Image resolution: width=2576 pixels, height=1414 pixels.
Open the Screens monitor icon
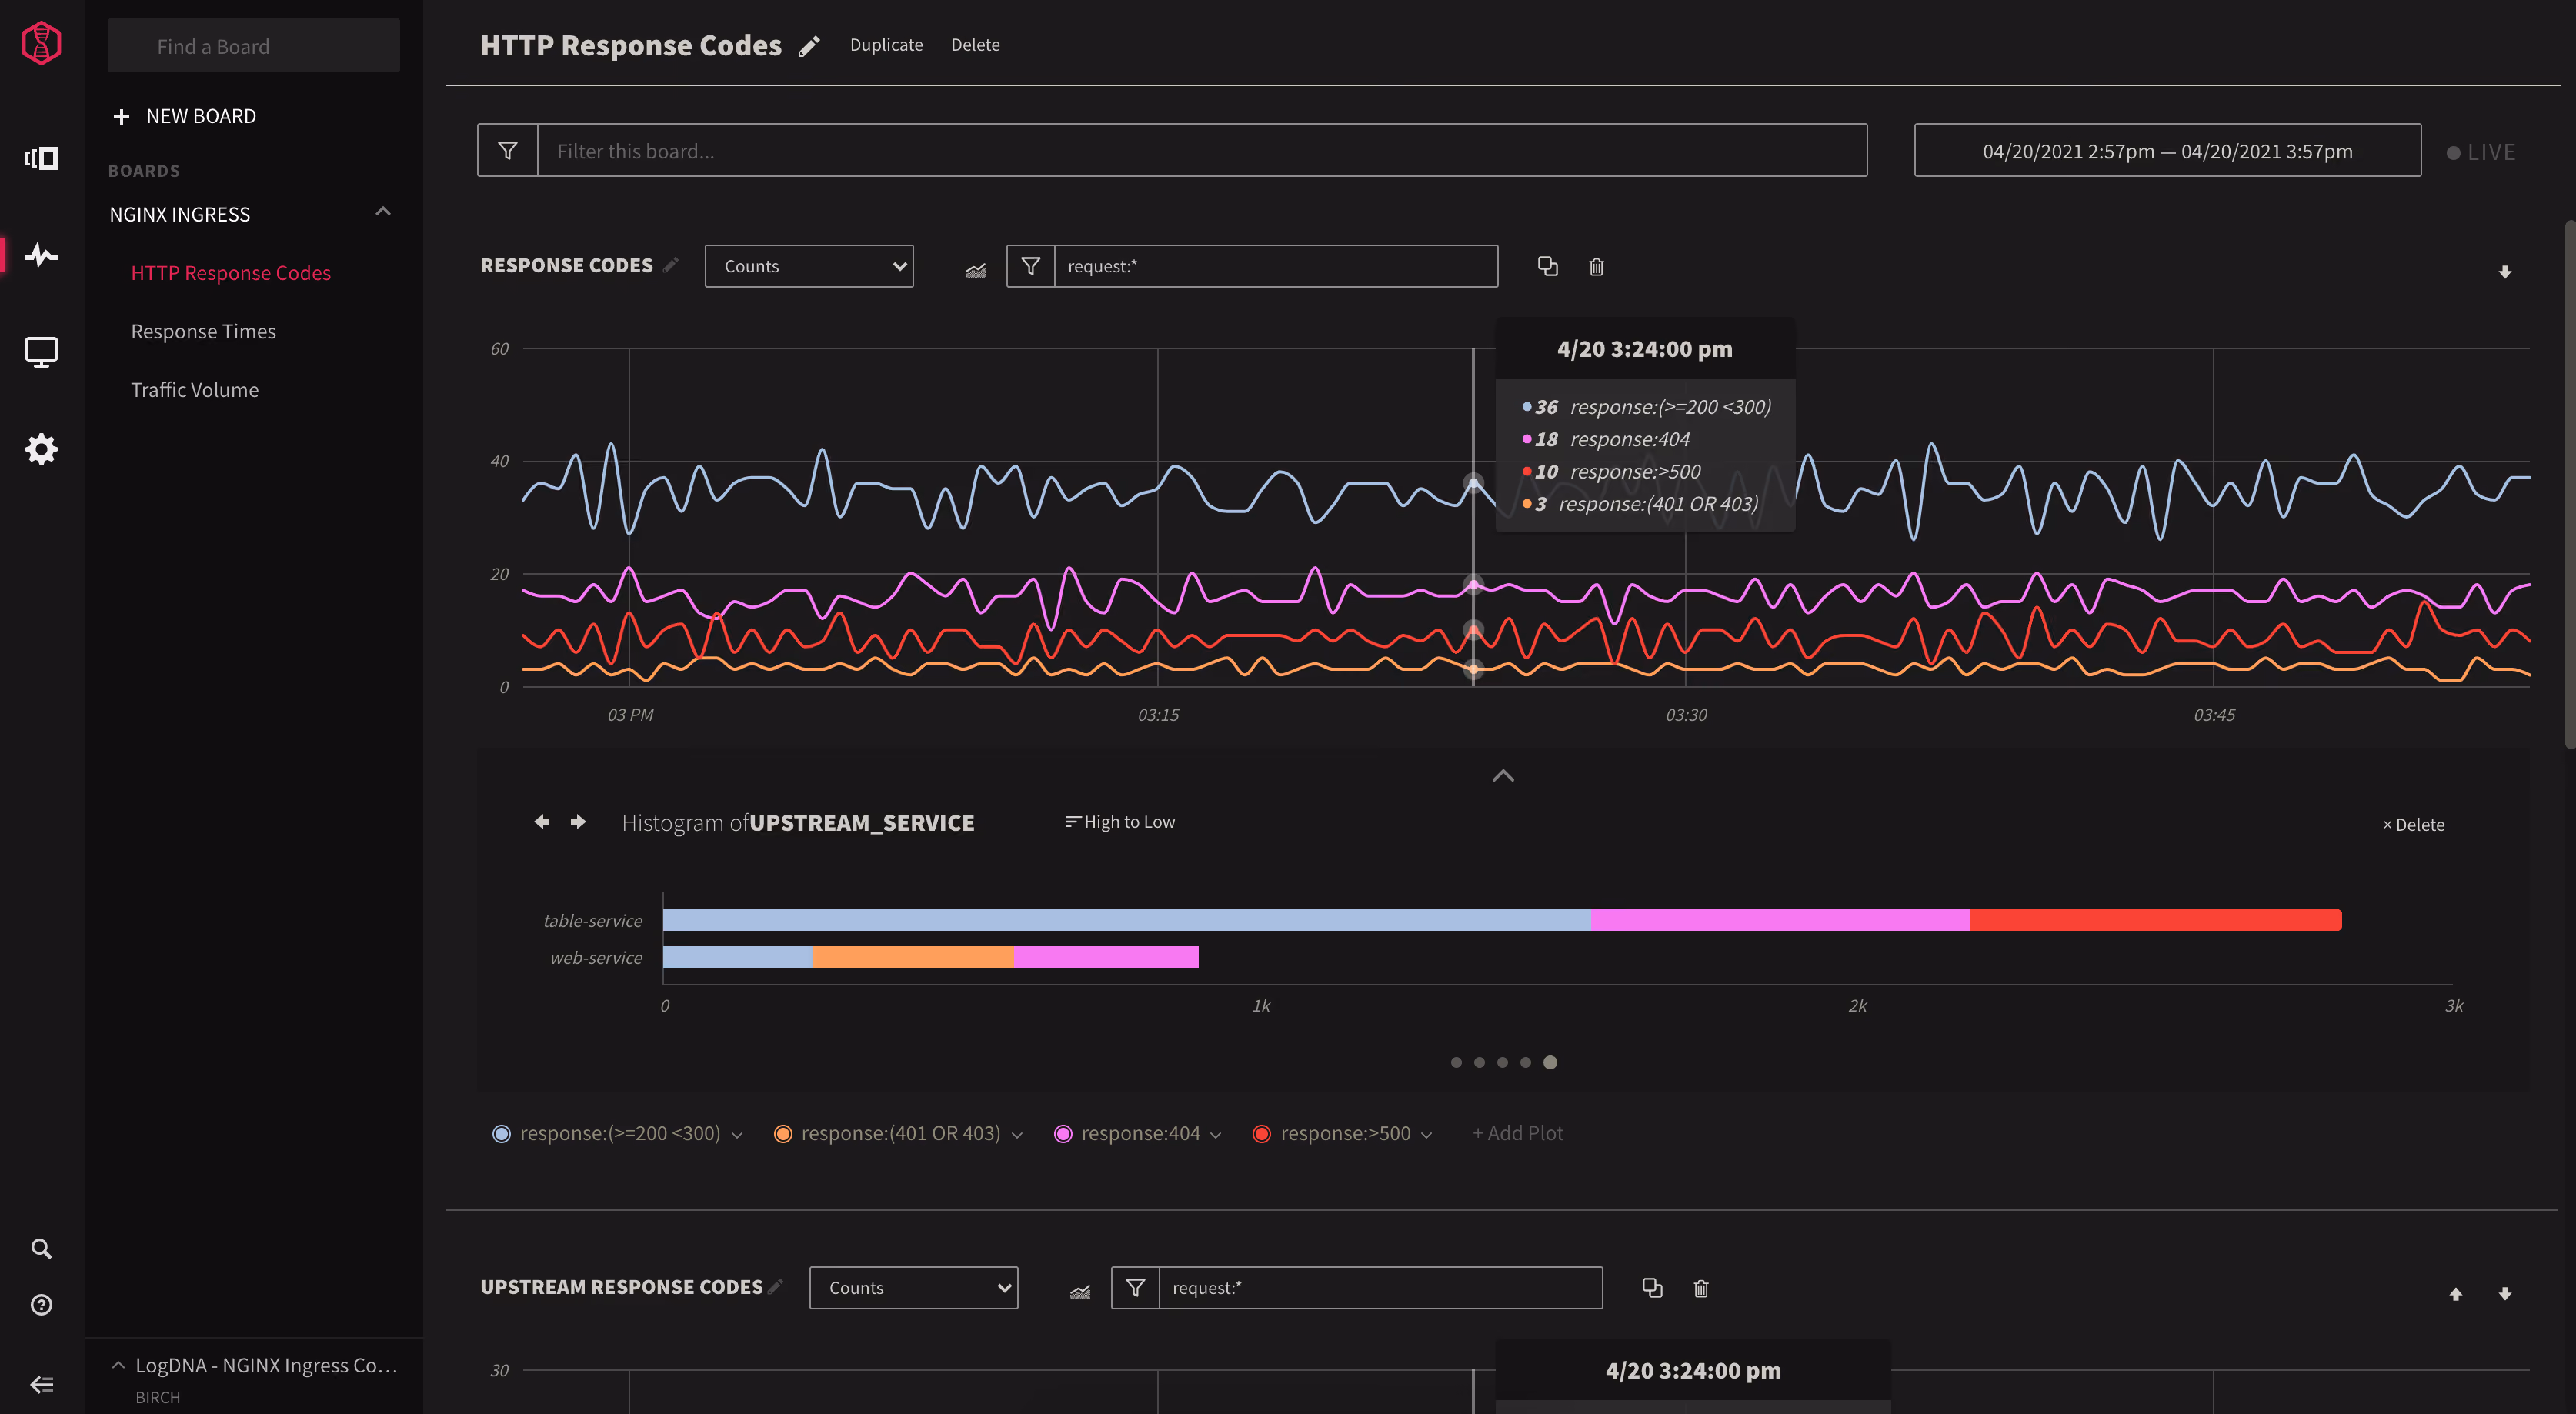tap(41, 352)
